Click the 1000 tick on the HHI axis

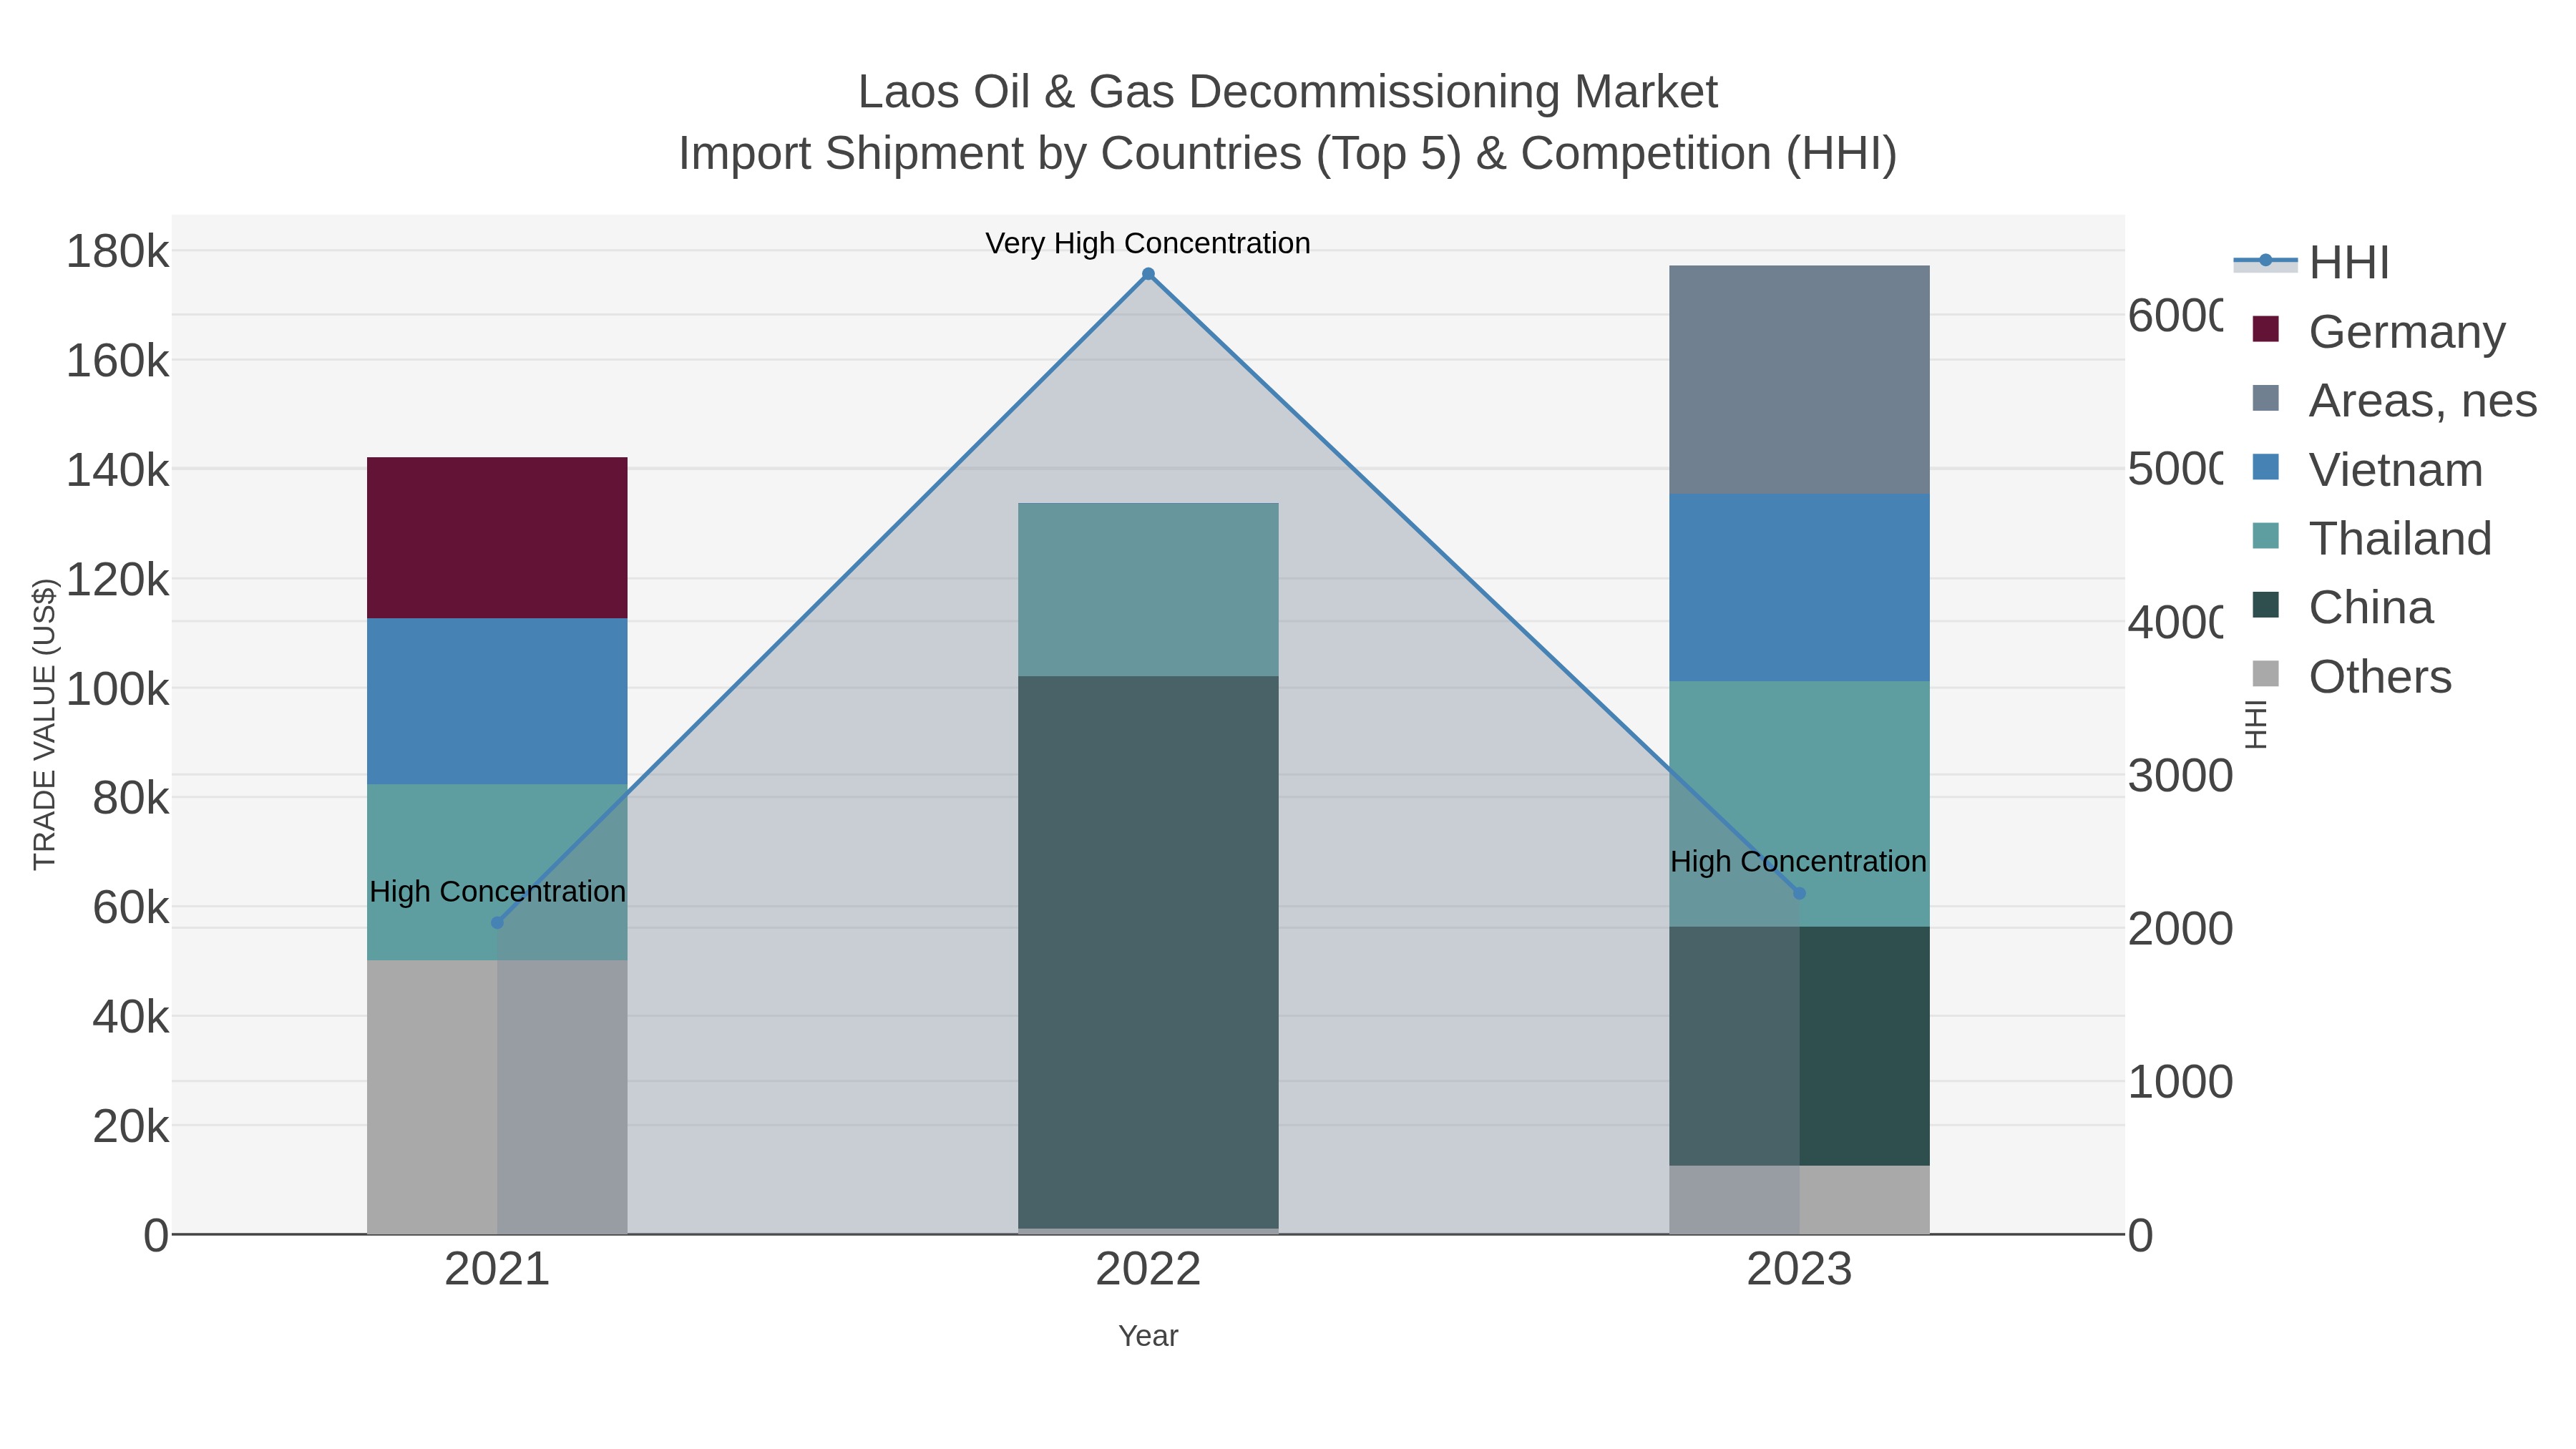pyautogui.click(x=2180, y=1082)
